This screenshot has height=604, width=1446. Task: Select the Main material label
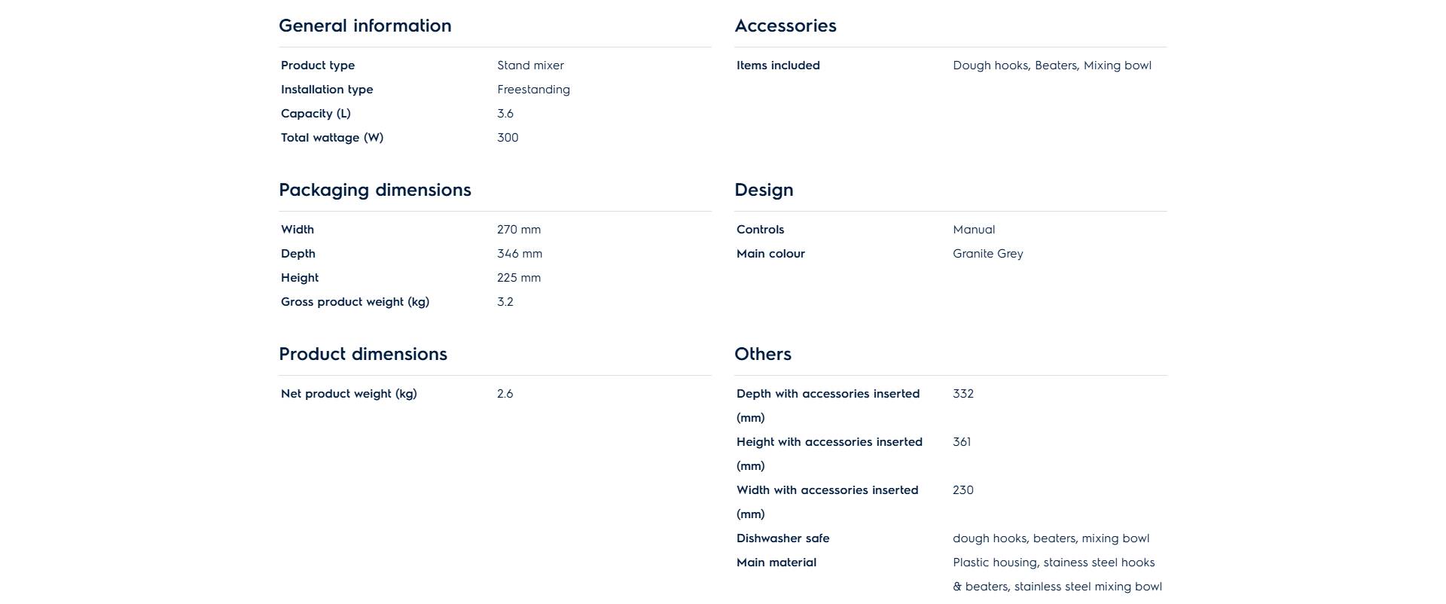776,563
